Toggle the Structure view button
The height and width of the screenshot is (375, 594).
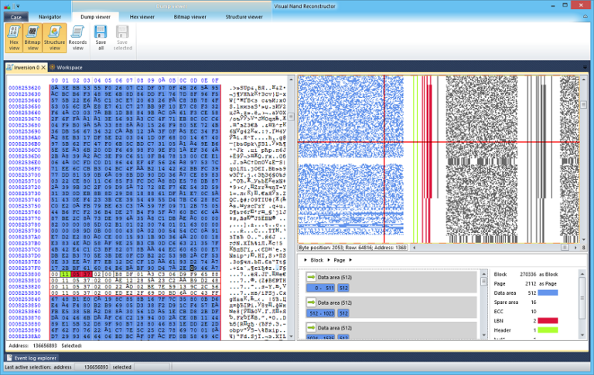55,38
